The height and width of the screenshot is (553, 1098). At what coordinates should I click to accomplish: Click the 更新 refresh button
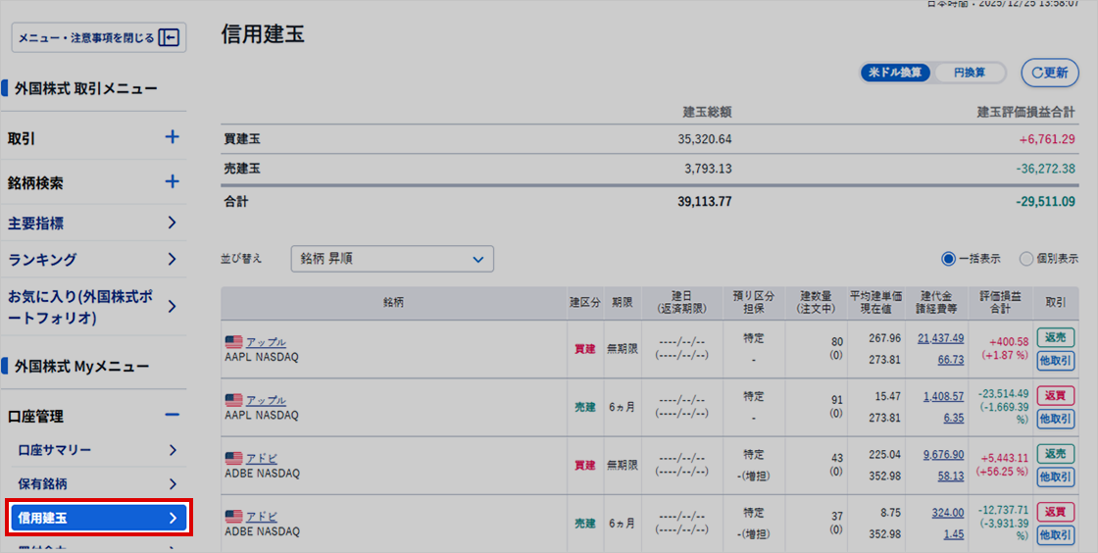[x=1049, y=73]
